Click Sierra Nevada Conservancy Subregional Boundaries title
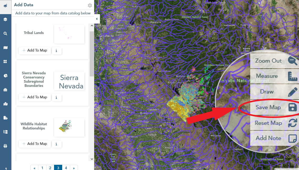Screen dimensions: 299x170 coord(34,79)
